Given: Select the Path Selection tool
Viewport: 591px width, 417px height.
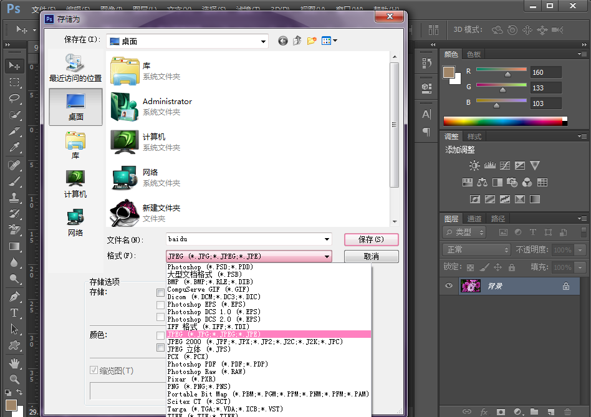Looking at the screenshot, I should click(x=14, y=329).
